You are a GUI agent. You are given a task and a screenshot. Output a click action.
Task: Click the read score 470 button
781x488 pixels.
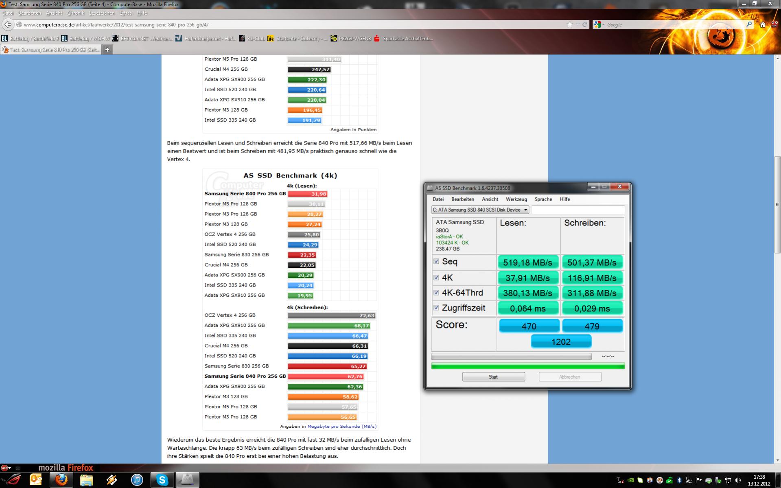click(529, 326)
